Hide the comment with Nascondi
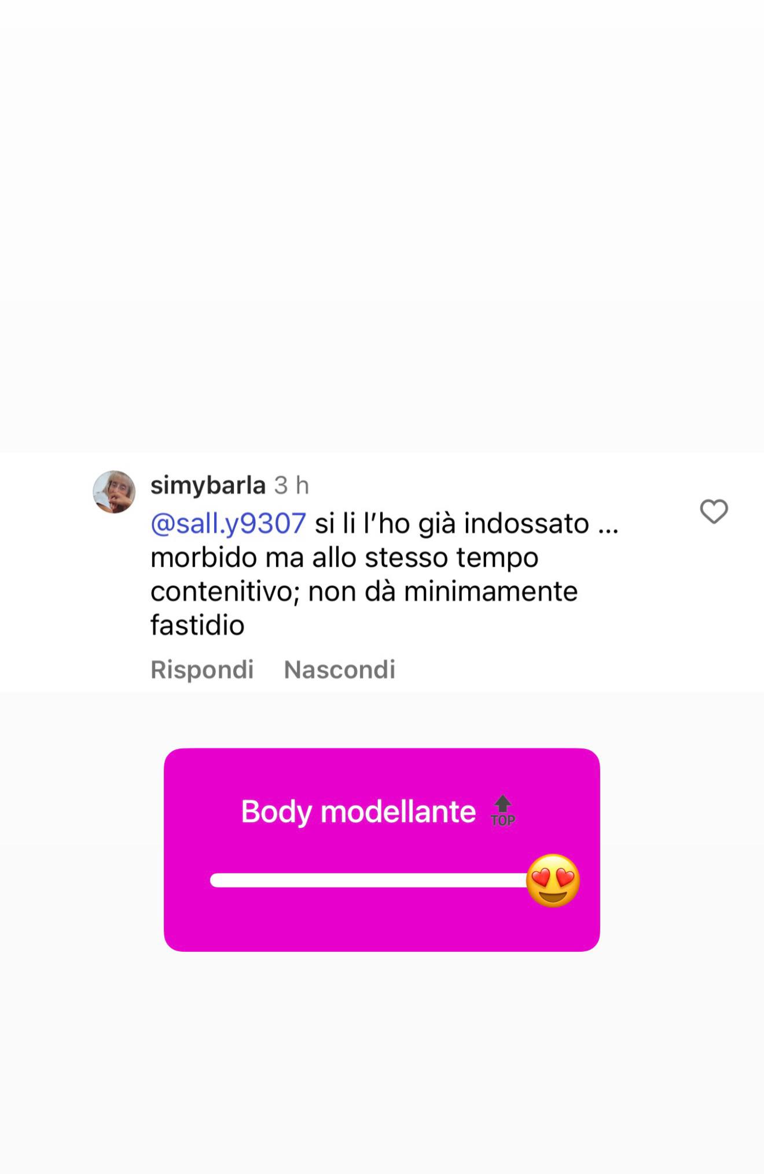The image size is (764, 1174). click(x=340, y=670)
